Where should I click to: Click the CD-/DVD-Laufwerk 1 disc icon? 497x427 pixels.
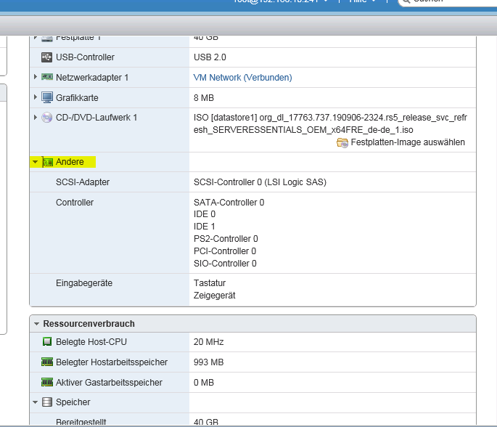click(47, 118)
